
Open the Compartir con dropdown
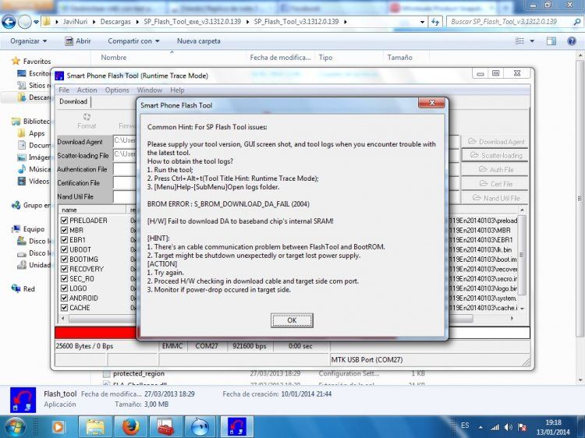coord(133,41)
